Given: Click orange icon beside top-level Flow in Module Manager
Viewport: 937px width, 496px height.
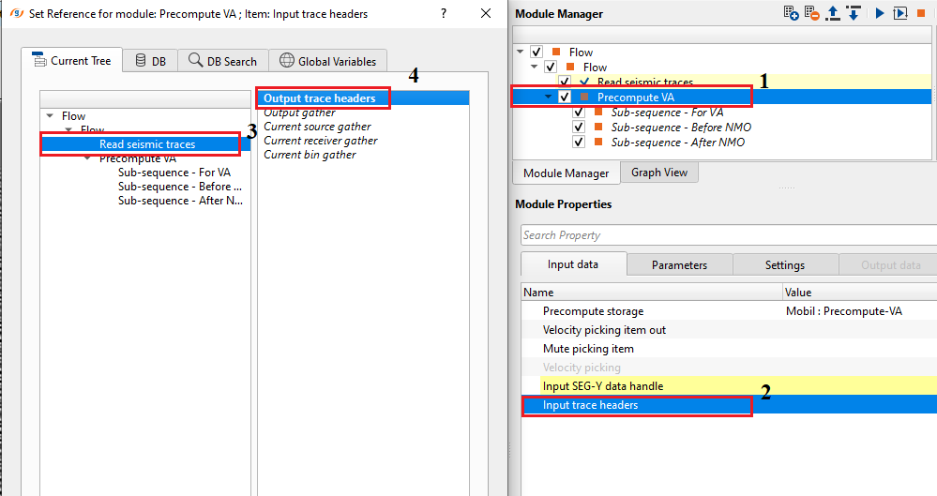Looking at the screenshot, I should (x=556, y=52).
